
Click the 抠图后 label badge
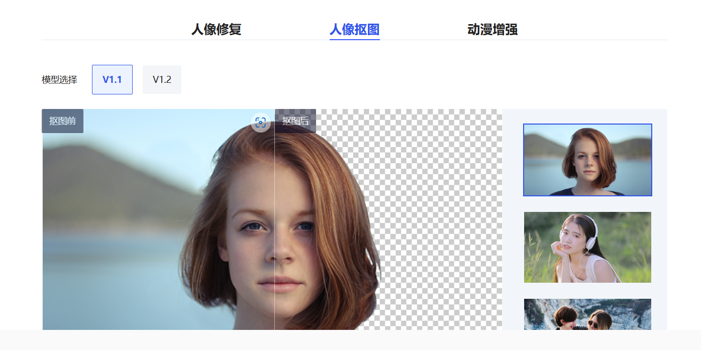295,121
